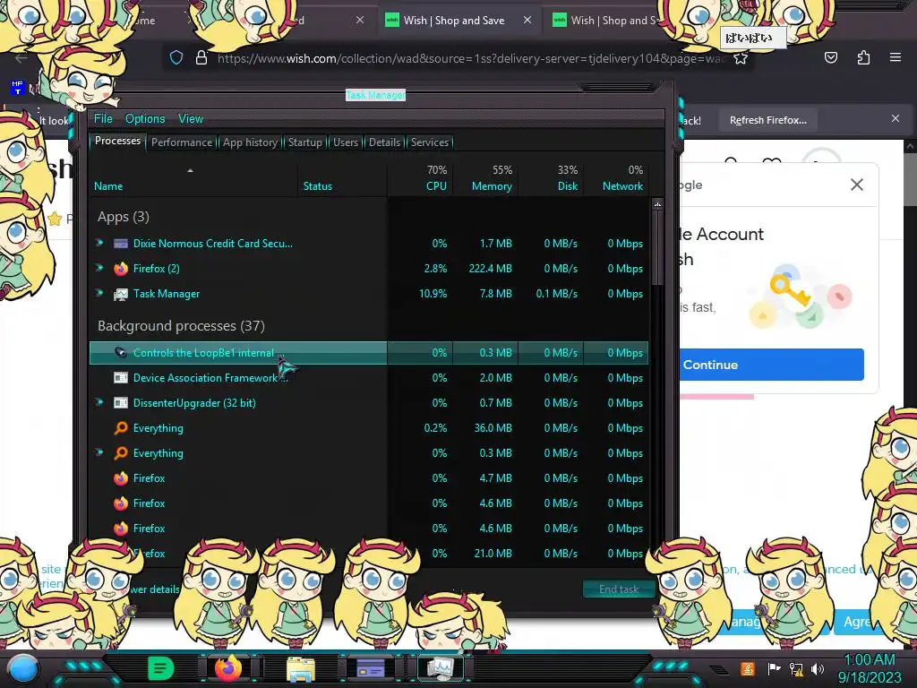
Task: Close the Google Account sign-in popup
Action: point(857,185)
